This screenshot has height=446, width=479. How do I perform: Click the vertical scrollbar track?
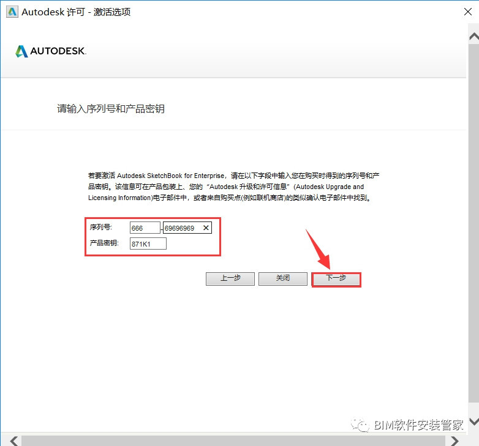point(474,223)
